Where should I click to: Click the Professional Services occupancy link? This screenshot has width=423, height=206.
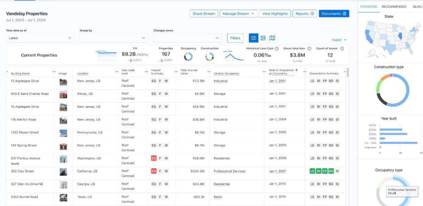point(229,171)
